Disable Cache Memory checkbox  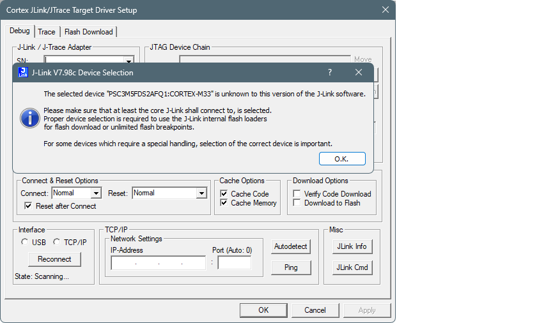[x=224, y=203]
